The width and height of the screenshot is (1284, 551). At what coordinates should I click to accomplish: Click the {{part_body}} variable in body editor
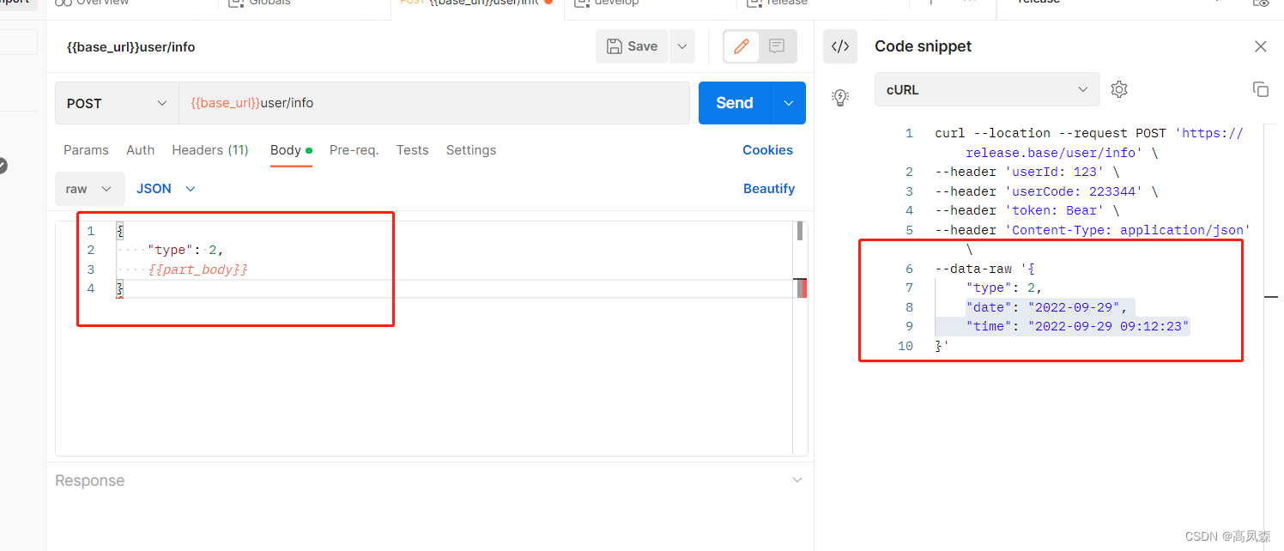pyautogui.click(x=198, y=269)
